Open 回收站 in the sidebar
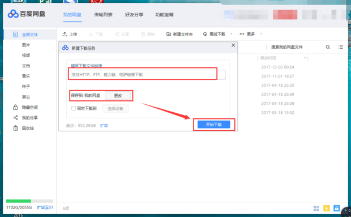The width and height of the screenshot is (351, 217). pyautogui.click(x=28, y=128)
